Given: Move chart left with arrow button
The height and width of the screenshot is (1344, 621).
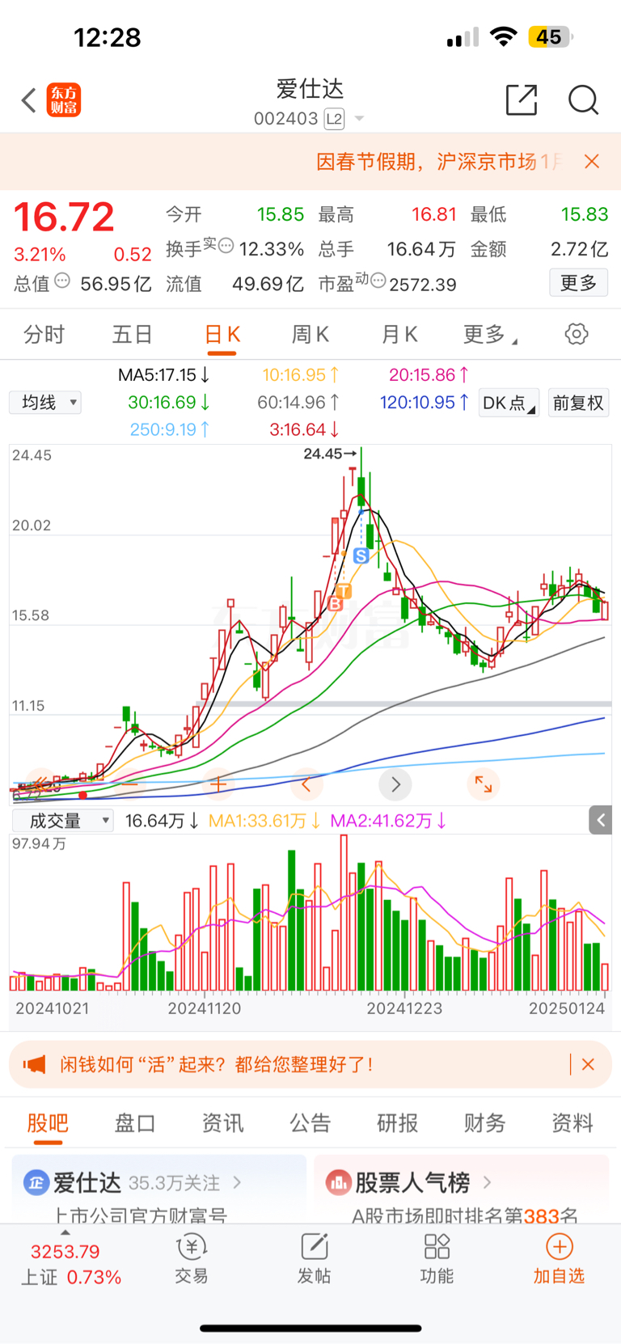Looking at the screenshot, I should coord(306,784).
